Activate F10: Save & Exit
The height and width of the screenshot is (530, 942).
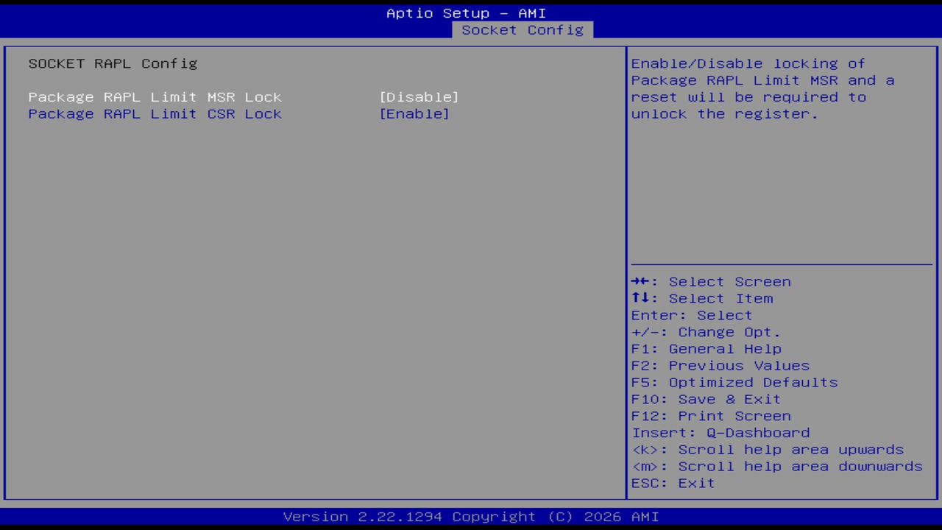[705, 399]
